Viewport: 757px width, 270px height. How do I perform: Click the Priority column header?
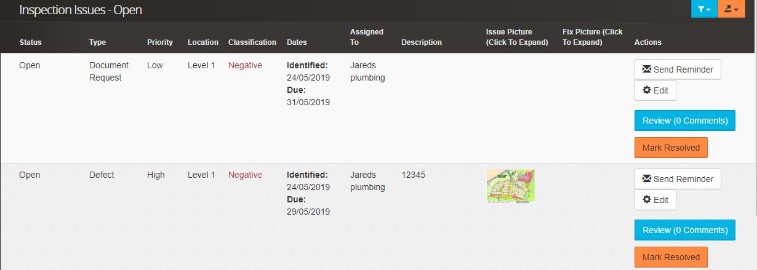click(x=160, y=42)
